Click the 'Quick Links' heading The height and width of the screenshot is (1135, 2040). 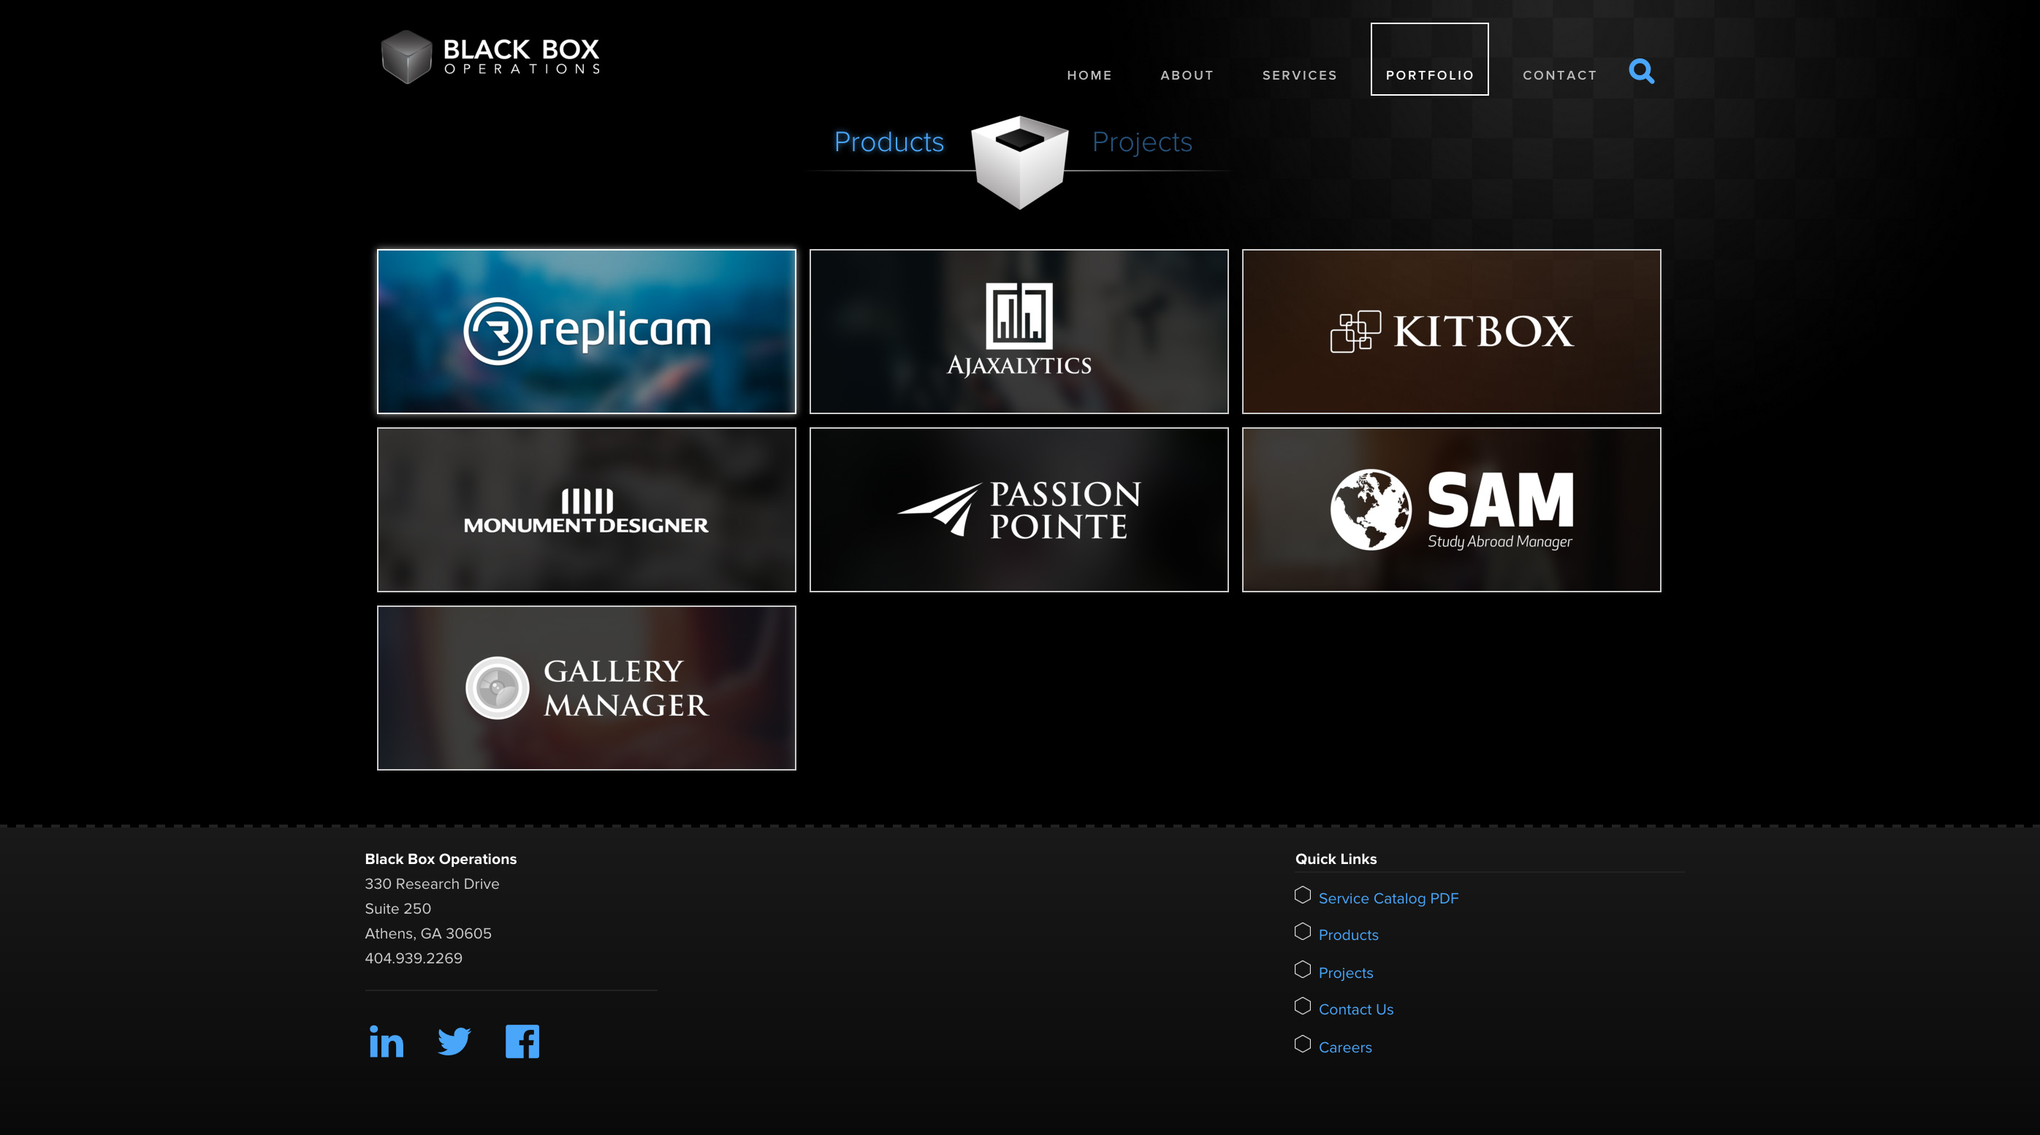[x=1336, y=859]
